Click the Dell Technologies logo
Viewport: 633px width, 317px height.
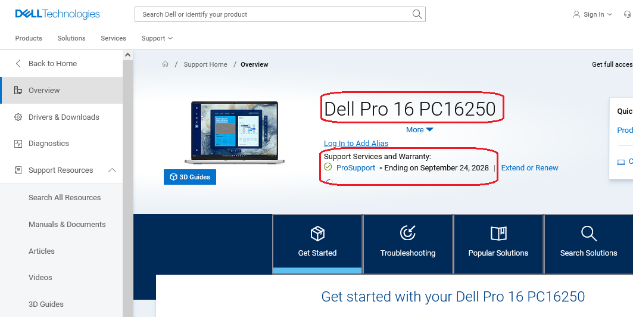click(57, 14)
